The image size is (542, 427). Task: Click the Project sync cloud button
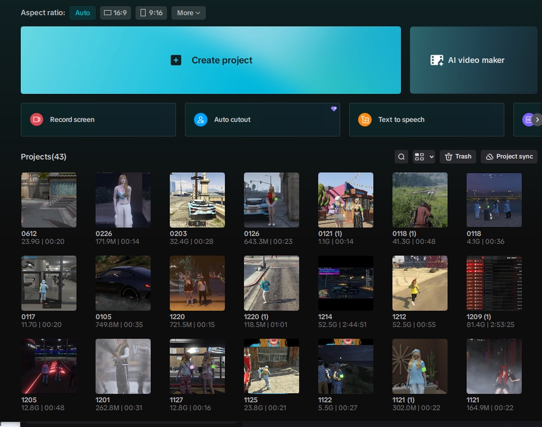pyautogui.click(x=509, y=156)
